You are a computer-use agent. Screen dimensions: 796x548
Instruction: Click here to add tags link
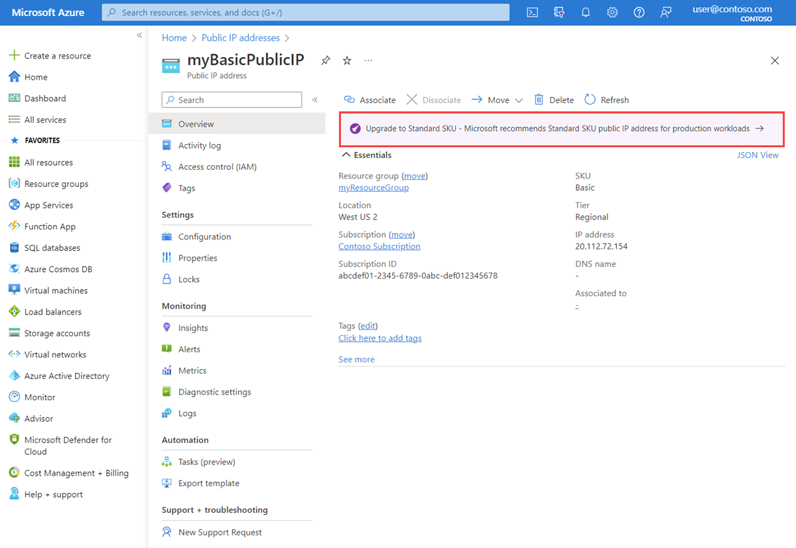[380, 338]
